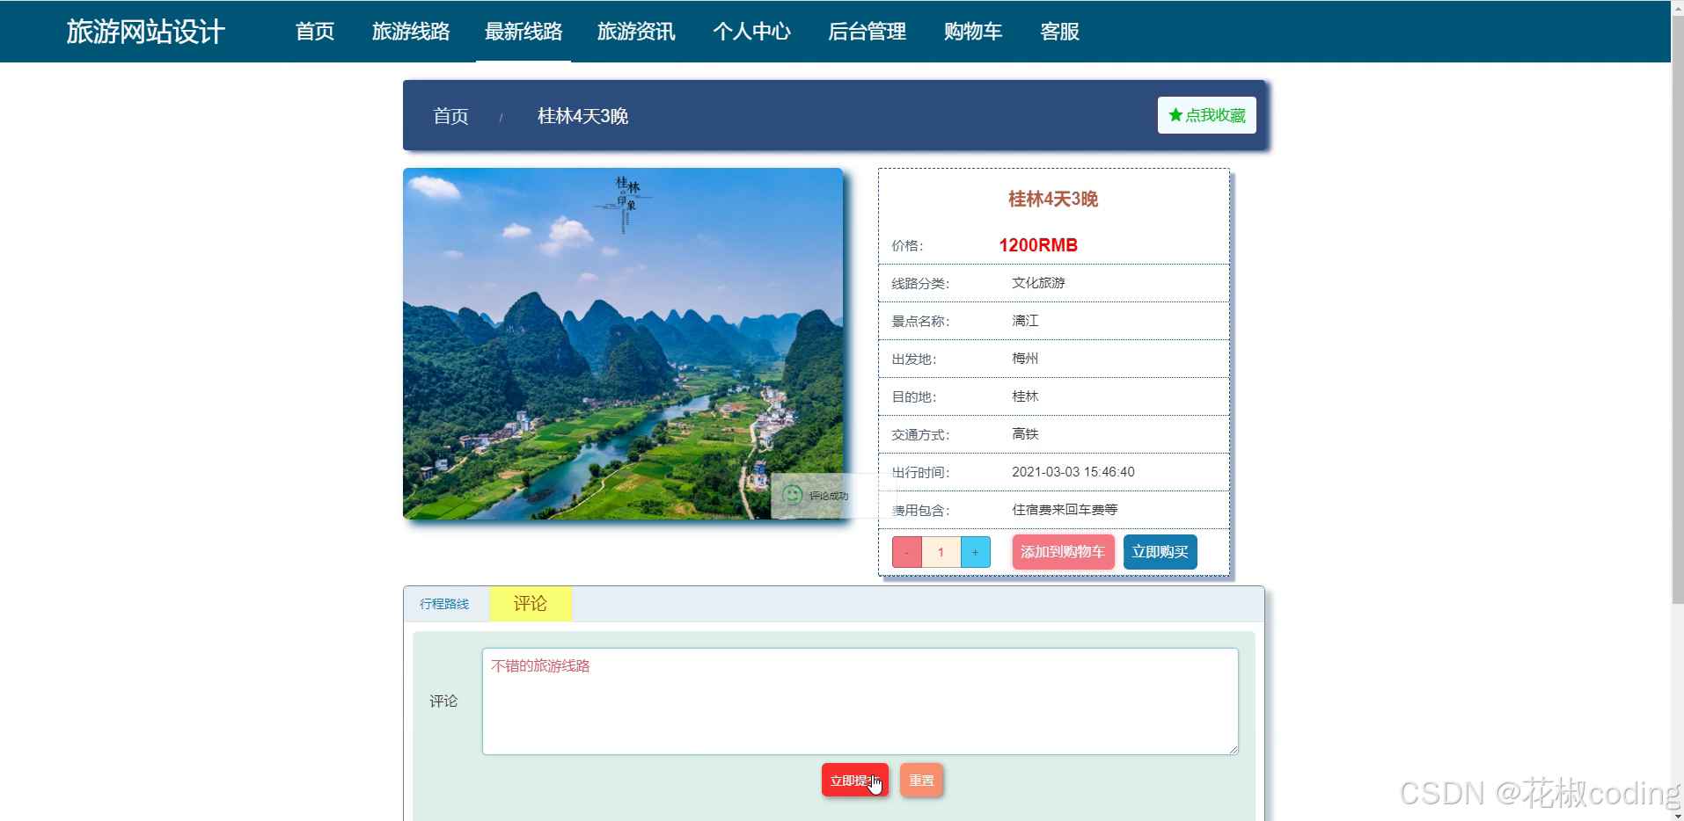This screenshot has width=1684, height=821.
Task: Open the 购物车 shopping cart page
Action: [x=971, y=32]
